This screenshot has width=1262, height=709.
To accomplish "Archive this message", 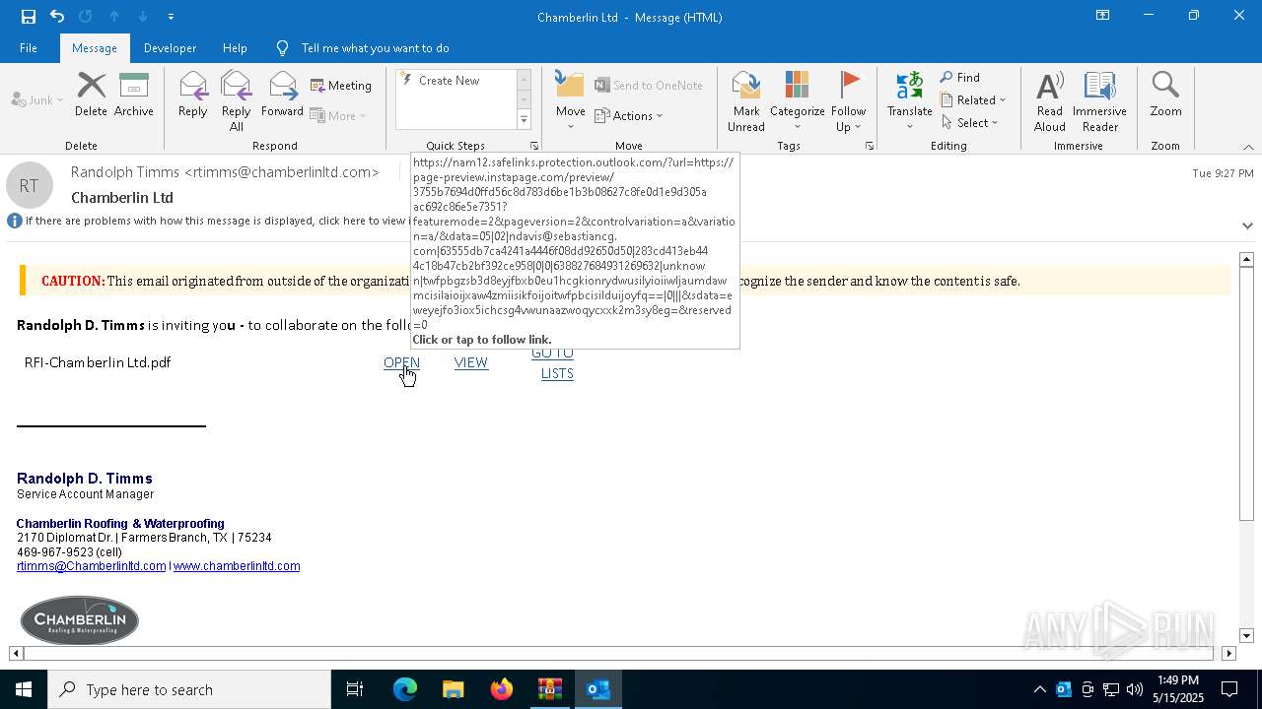I will [134, 95].
